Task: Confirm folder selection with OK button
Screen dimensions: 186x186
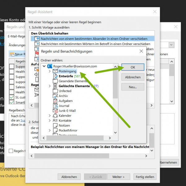Action: point(133,67)
